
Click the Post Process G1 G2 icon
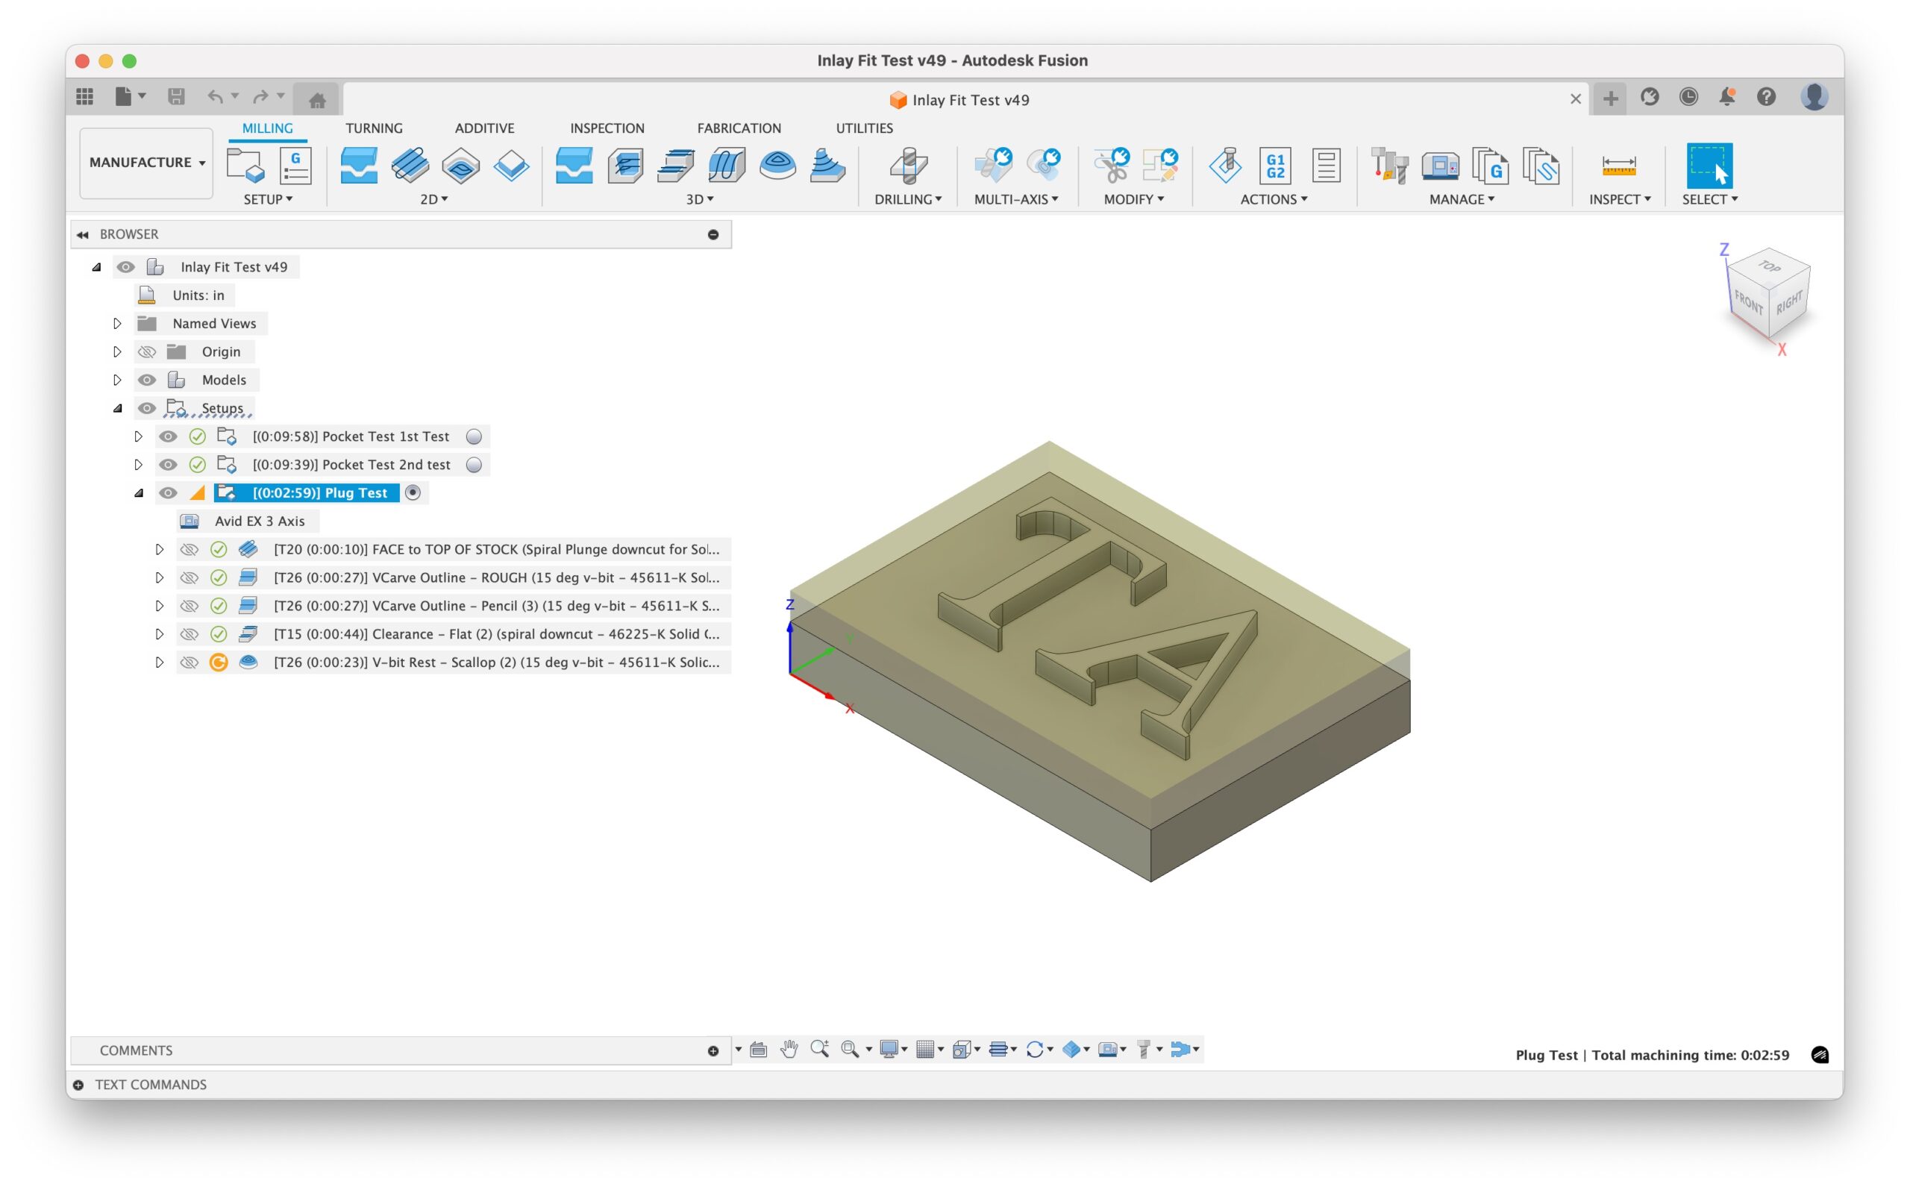[x=1275, y=165]
